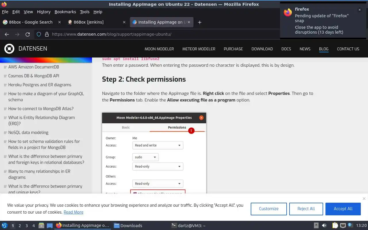The width and height of the screenshot is (368, 230).
Task: Click the Firefox icon in the notification
Action: [x=288, y=12]
